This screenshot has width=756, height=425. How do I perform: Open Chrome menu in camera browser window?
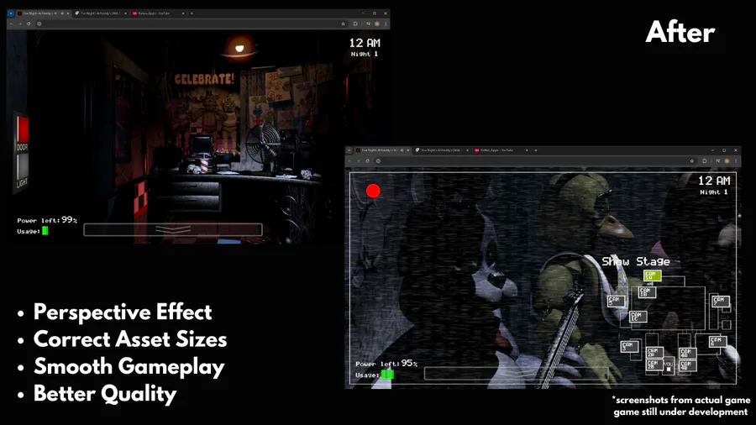pyautogui.click(x=736, y=161)
